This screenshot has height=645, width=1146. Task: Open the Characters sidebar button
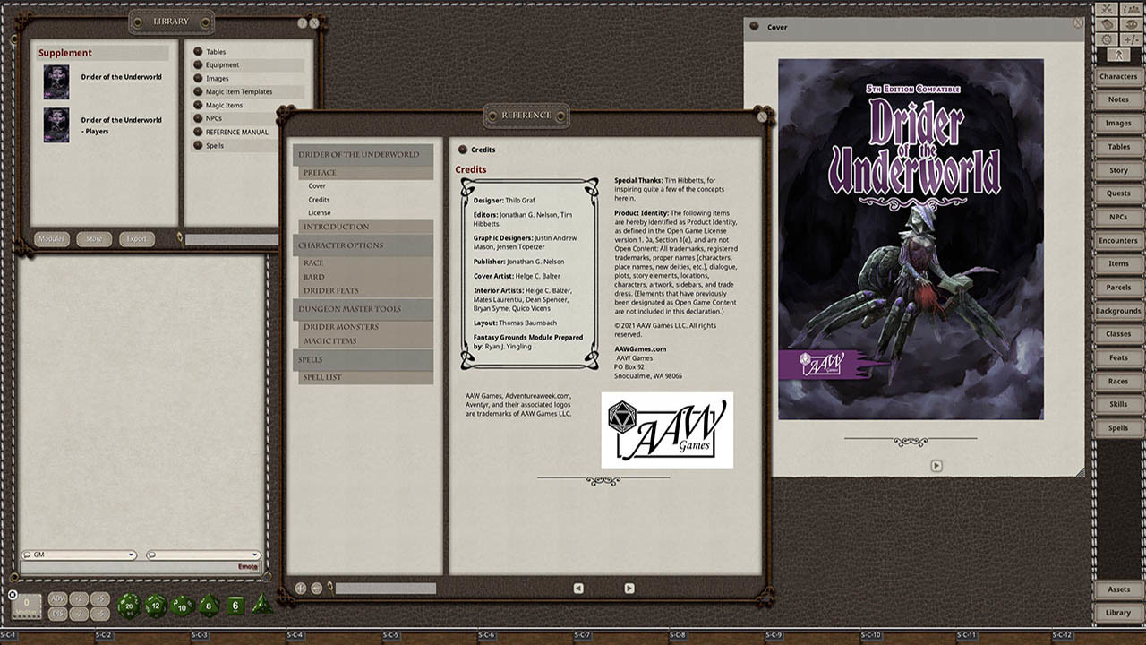coord(1118,77)
